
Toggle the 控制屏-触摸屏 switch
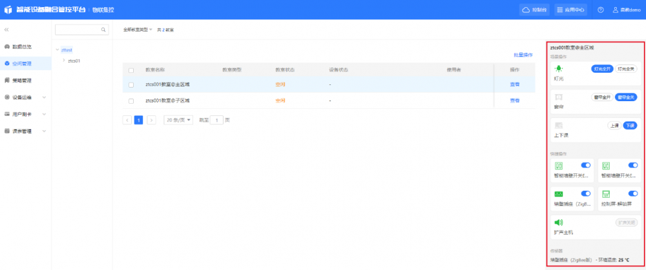point(633,193)
